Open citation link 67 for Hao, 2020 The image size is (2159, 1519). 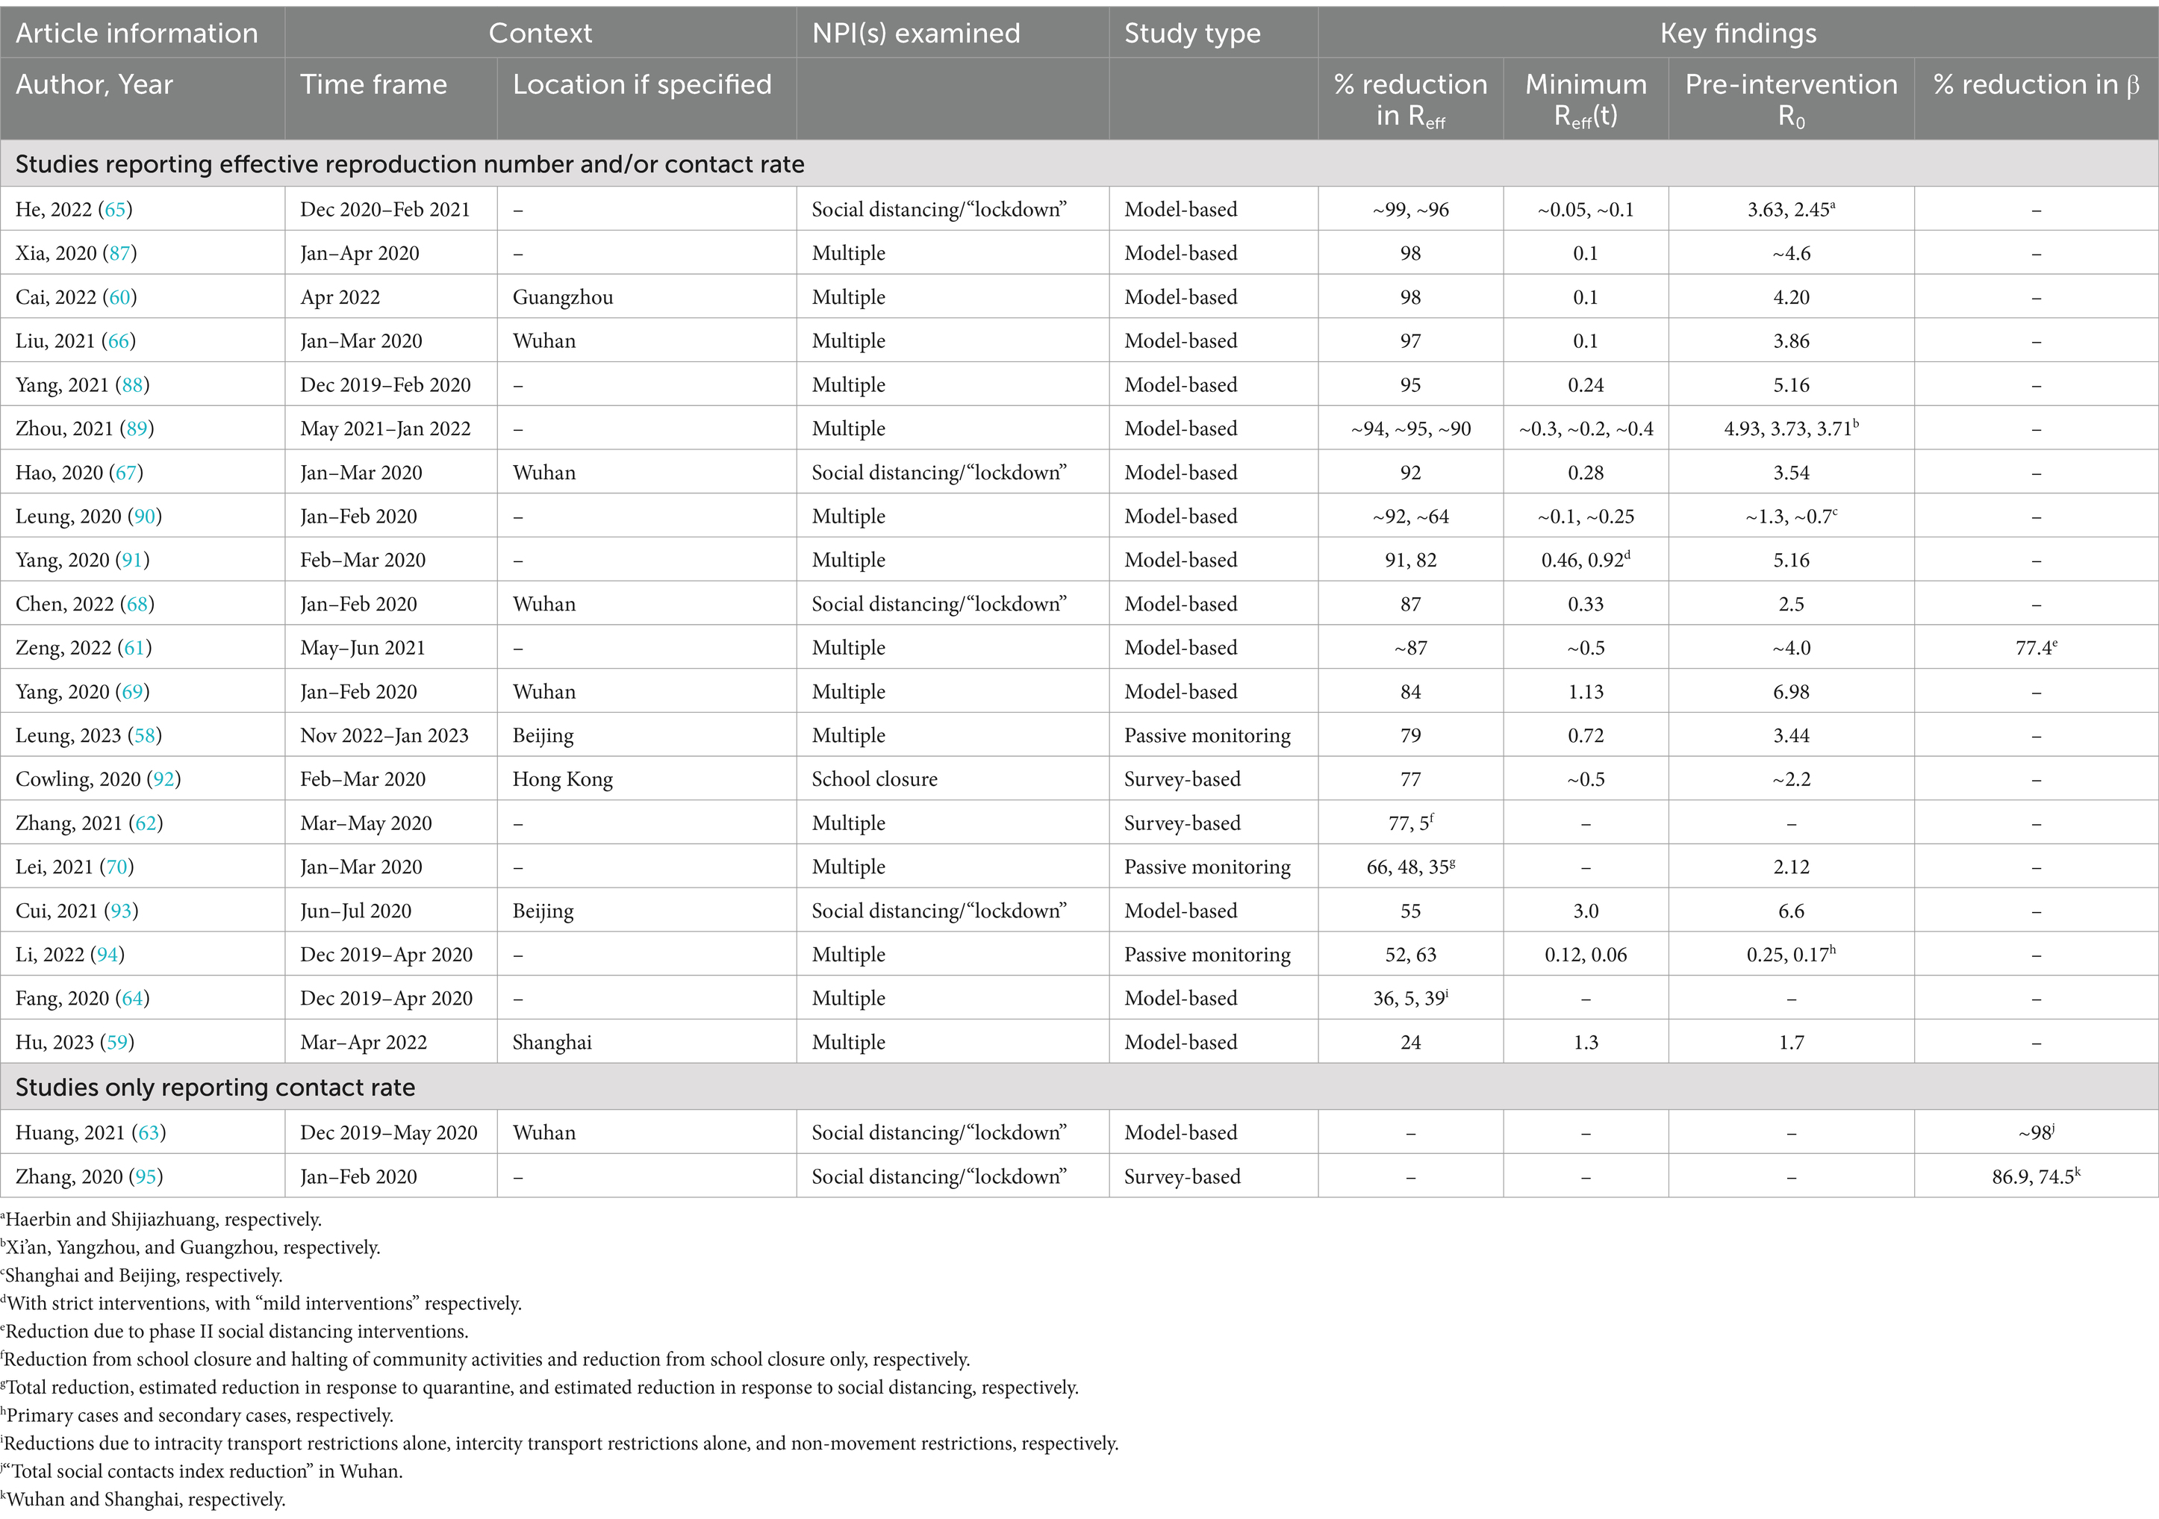pyautogui.click(x=127, y=472)
